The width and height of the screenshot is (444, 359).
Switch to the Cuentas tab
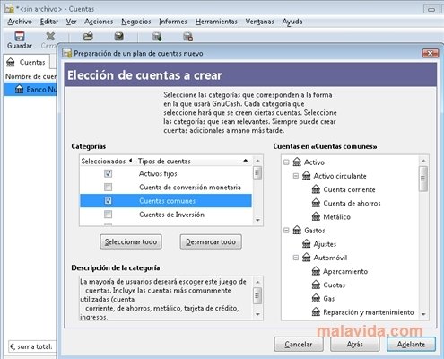coord(26,62)
